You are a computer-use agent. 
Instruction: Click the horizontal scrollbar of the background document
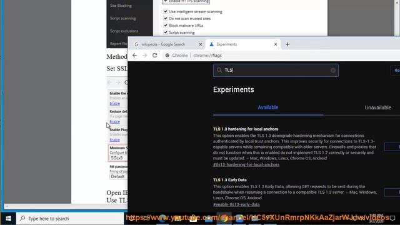66,206
